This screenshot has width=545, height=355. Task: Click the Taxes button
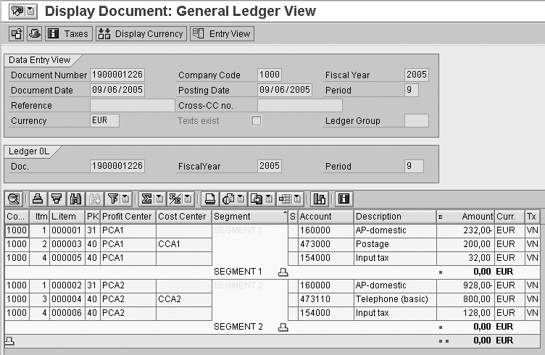click(68, 33)
